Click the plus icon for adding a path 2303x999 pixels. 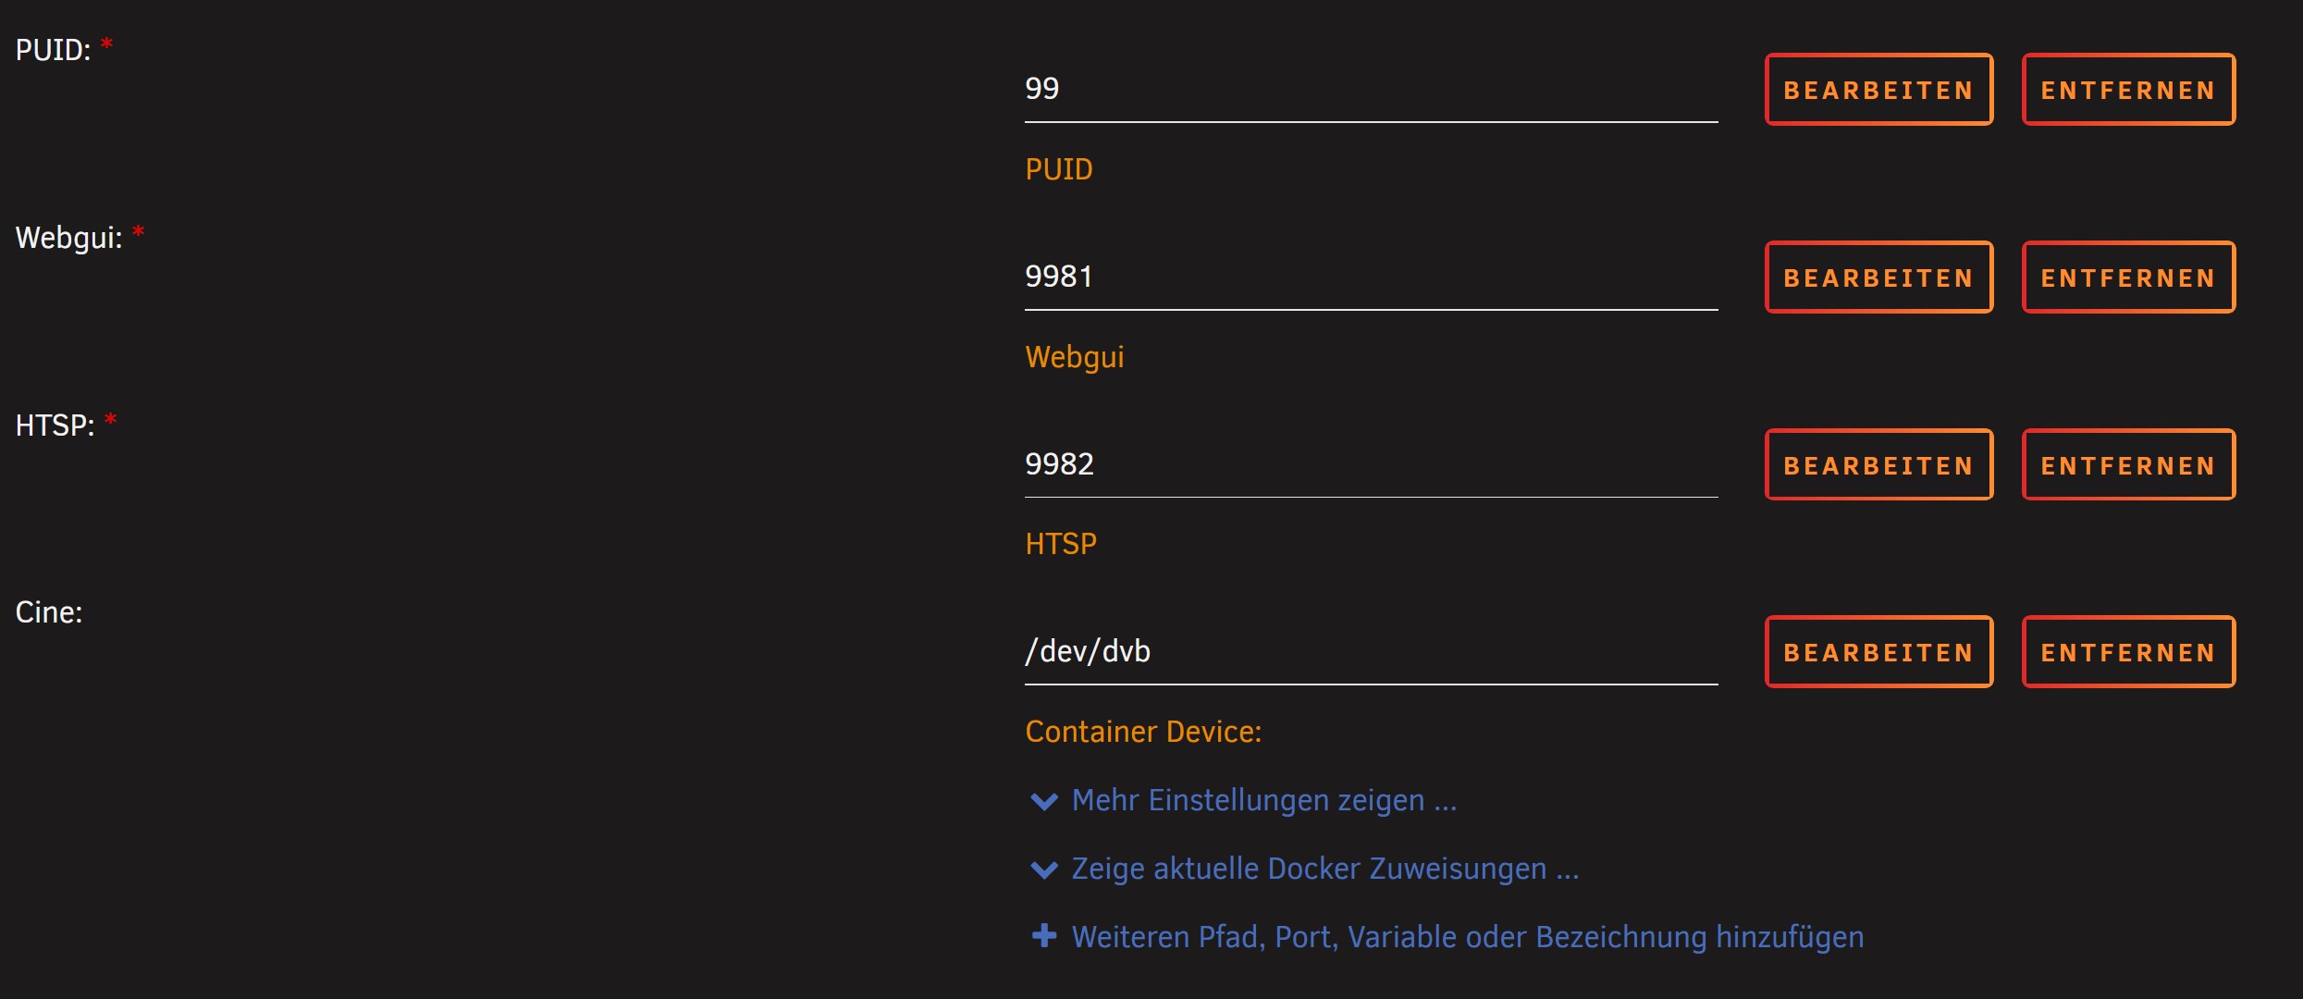pos(1043,936)
